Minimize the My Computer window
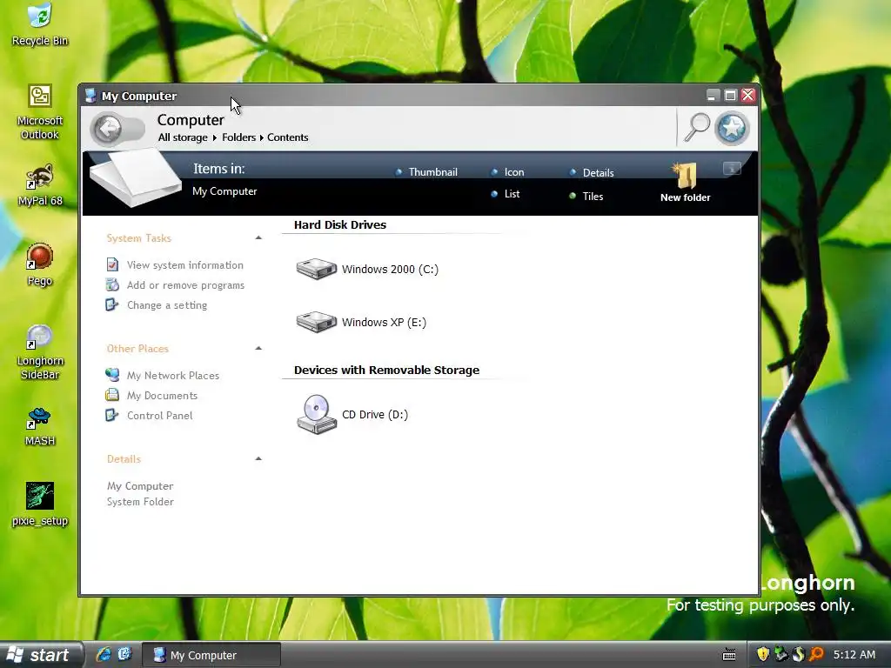891x668 pixels. (x=713, y=95)
